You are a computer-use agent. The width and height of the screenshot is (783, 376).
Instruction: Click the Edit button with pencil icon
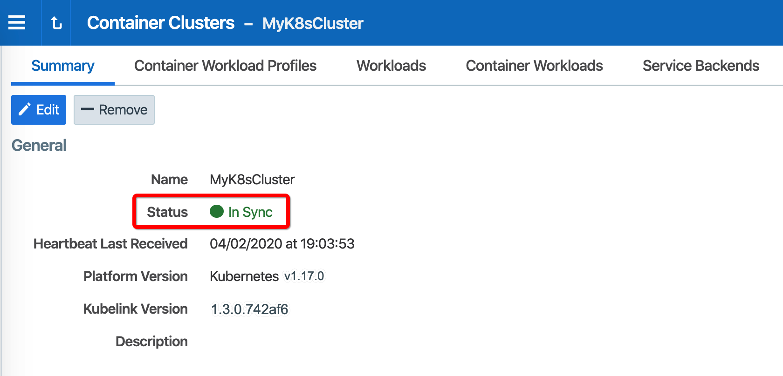[39, 110]
